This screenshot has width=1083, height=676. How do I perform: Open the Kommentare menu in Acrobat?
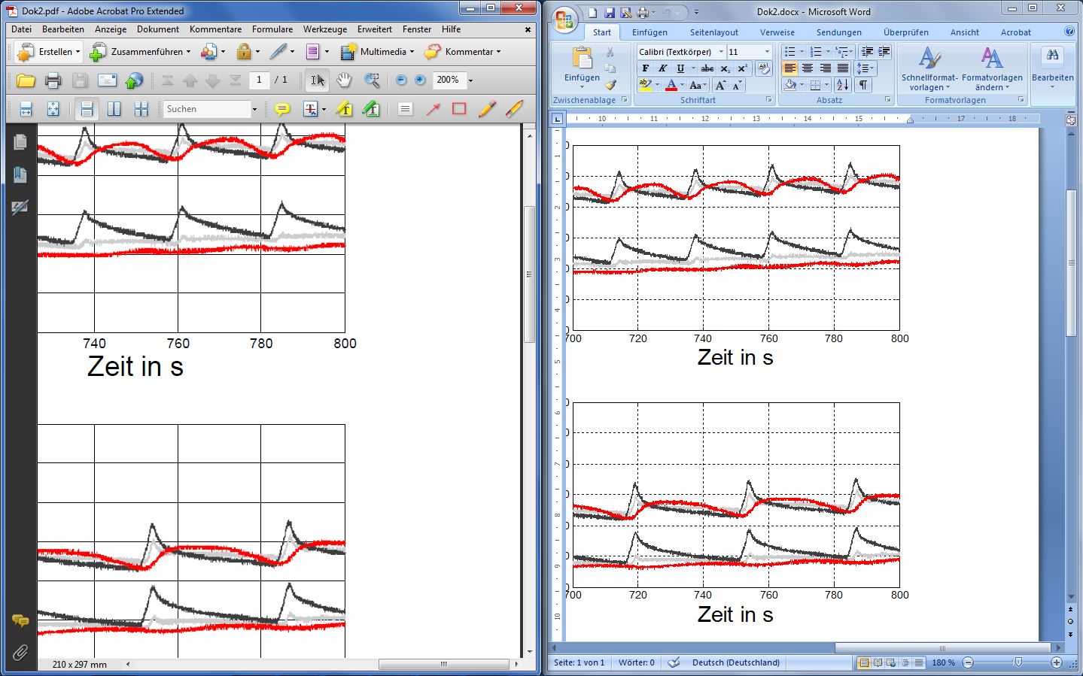coord(215,29)
